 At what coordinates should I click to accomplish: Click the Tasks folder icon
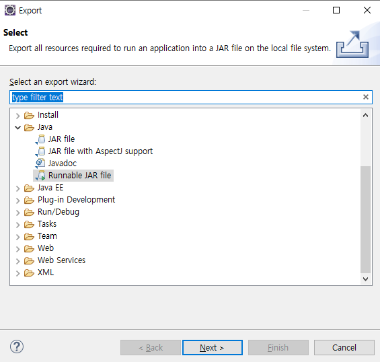(x=29, y=224)
